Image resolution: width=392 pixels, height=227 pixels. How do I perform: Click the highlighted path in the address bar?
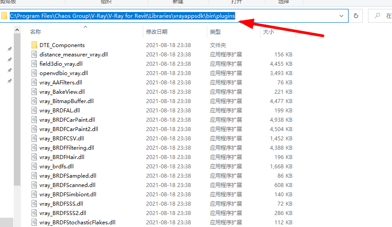coord(122,16)
